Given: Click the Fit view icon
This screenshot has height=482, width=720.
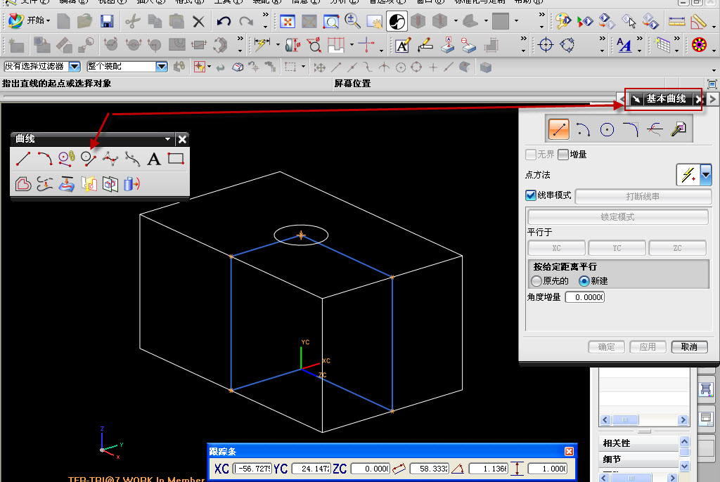Looking at the screenshot, I should click(288, 21).
